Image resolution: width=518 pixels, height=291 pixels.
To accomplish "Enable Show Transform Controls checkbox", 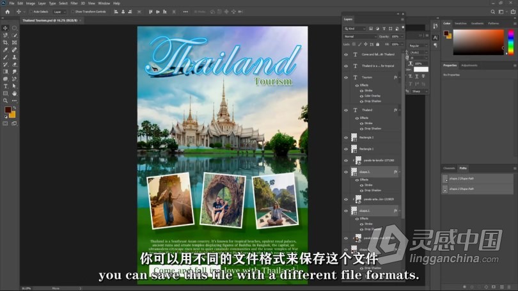I will coord(73,12).
